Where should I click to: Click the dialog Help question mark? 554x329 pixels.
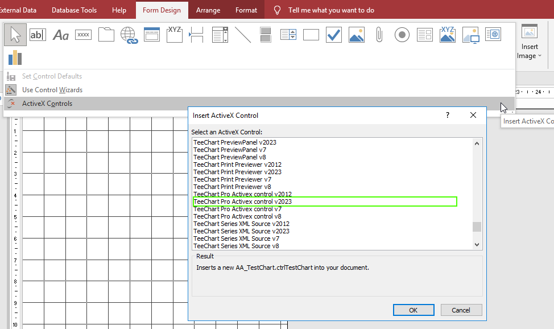tap(447, 115)
